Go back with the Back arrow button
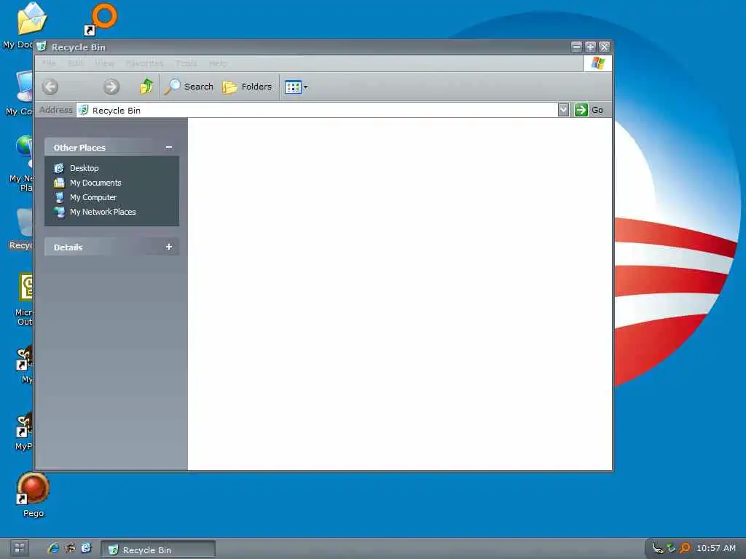The height and width of the screenshot is (559, 746). tap(50, 87)
